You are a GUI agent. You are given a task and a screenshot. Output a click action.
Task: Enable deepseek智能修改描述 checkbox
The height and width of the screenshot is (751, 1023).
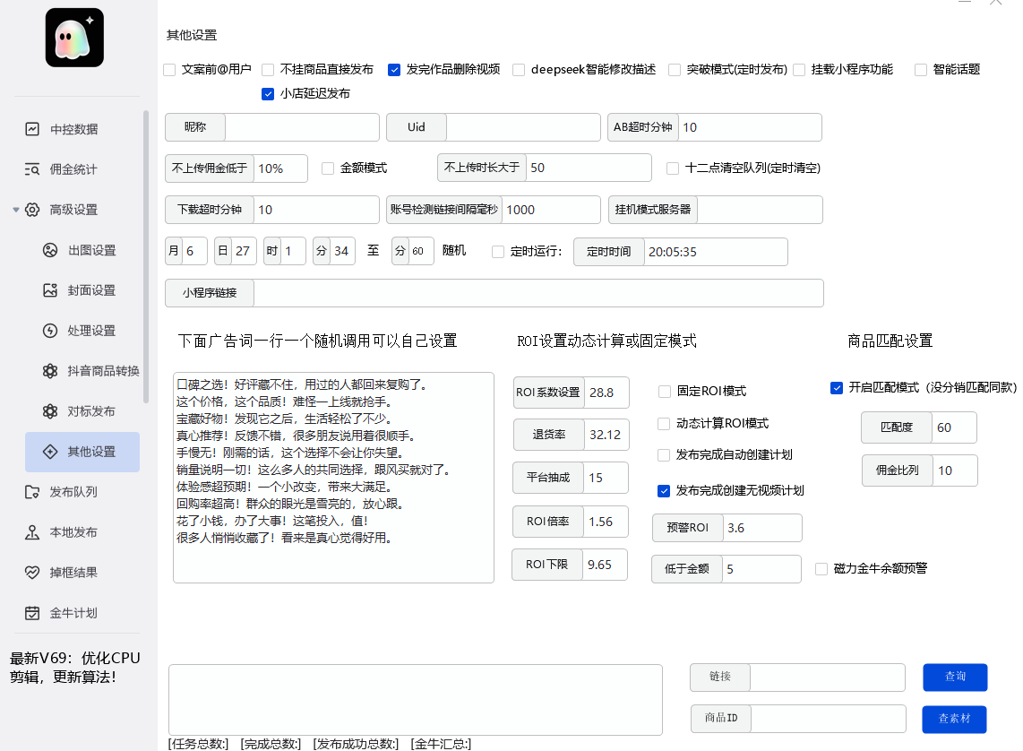point(520,70)
